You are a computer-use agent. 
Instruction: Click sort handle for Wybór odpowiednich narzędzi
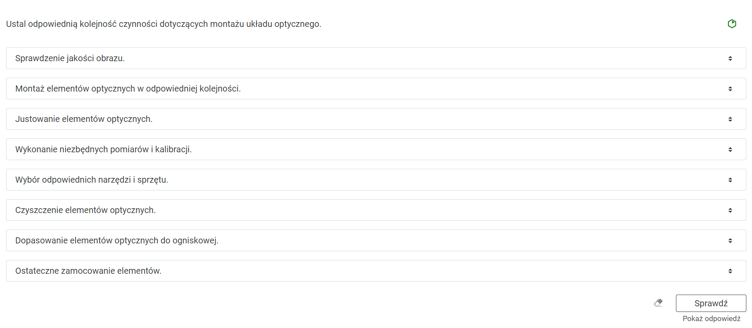(x=730, y=180)
